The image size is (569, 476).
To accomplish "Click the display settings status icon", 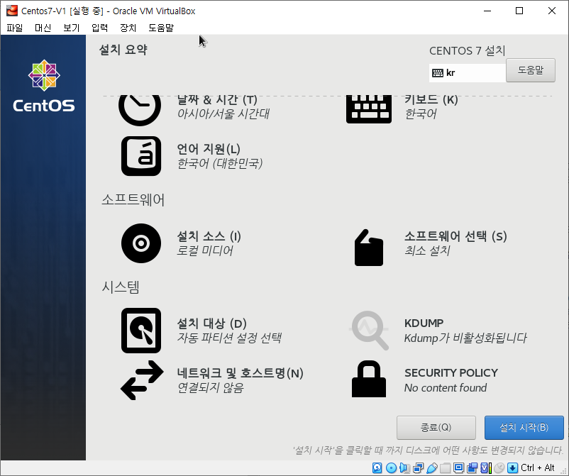I will (459, 467).
